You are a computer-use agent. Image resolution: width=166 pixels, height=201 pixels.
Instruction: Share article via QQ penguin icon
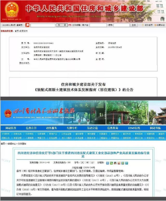(x=115, y=163)
